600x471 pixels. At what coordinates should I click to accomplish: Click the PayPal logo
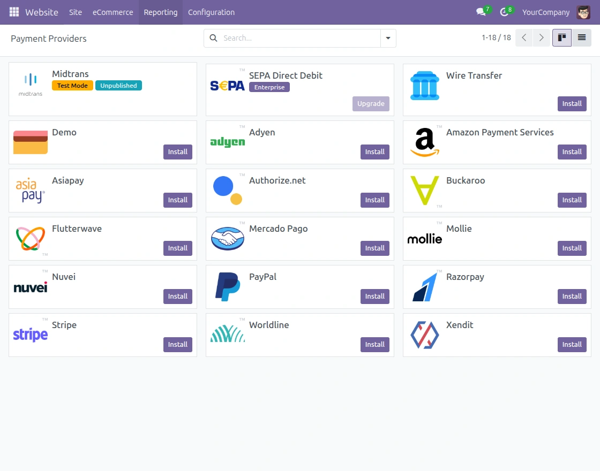(x=228, y=287)
